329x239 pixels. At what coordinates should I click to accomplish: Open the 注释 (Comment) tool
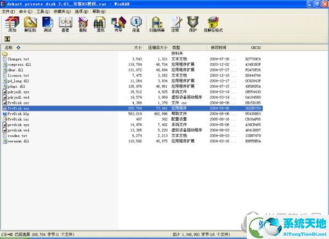(175, 24)
